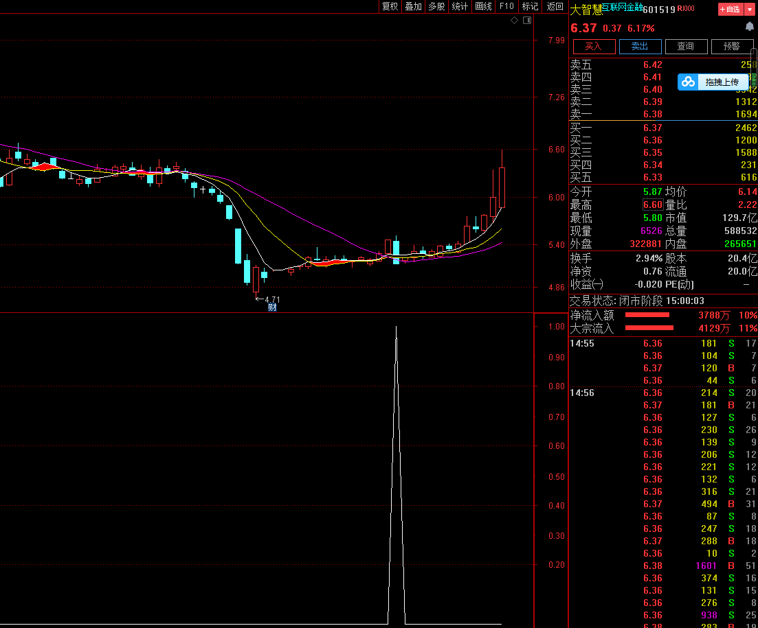Click the stock code 601519
This screenshot has width=758, height=628.
[x=659, y=10]
